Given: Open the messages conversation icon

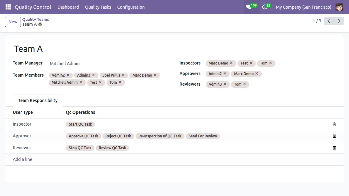Looking at the screenshot, I should click(248, 7).
